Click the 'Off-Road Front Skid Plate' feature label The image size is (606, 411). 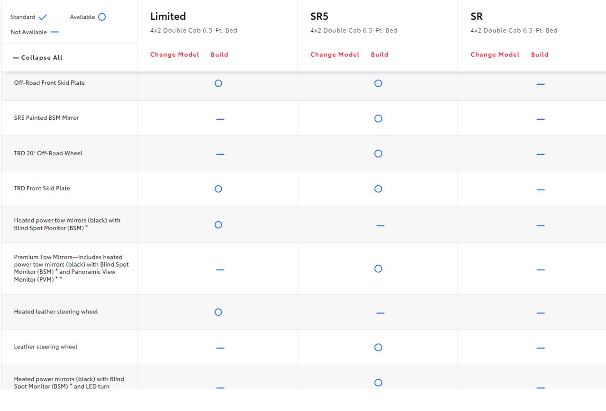[49, 83]
